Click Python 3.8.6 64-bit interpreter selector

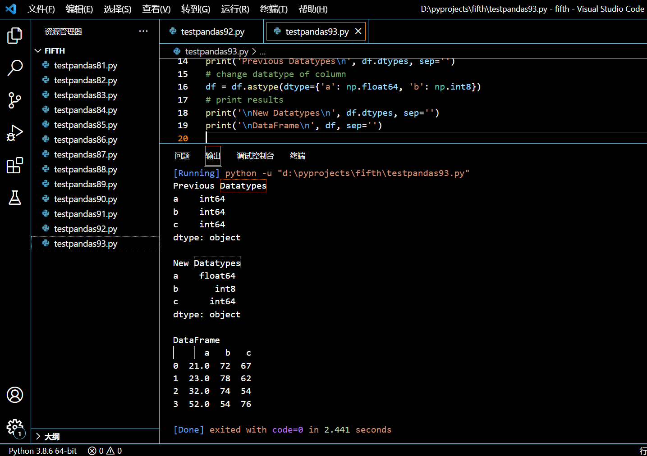tap(43, 451)
